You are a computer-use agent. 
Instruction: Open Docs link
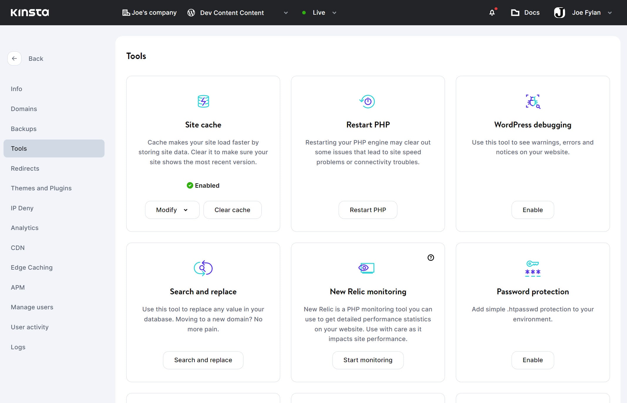pos(532,13)
